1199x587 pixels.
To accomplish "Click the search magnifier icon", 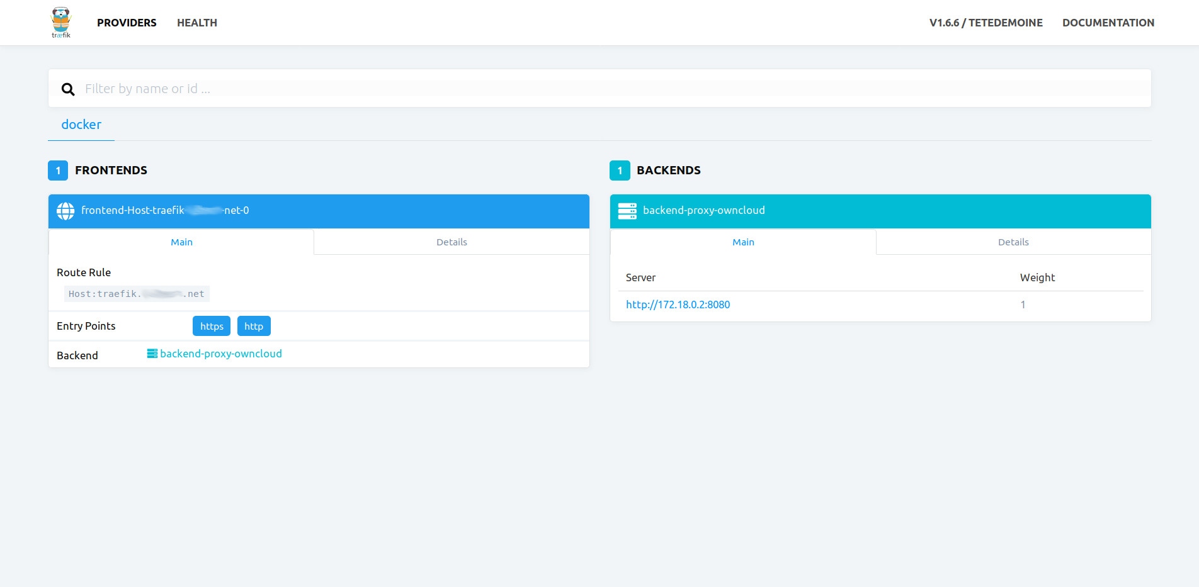I will (68, 89).
